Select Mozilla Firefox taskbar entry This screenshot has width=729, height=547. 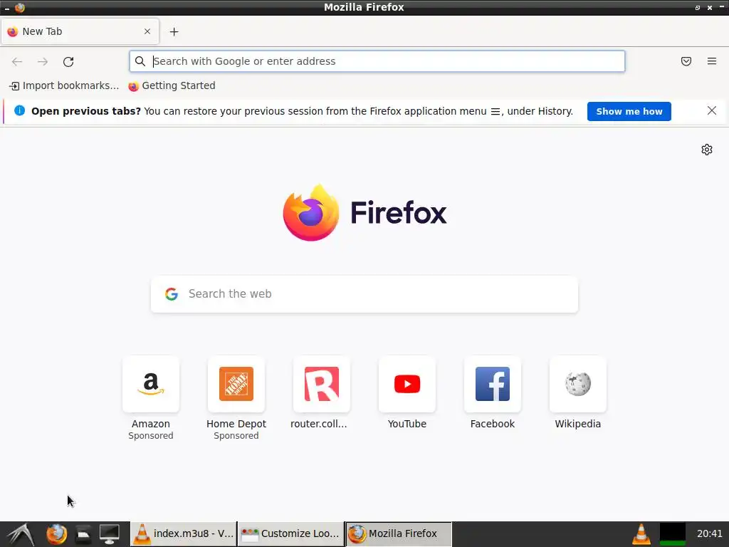399,534
